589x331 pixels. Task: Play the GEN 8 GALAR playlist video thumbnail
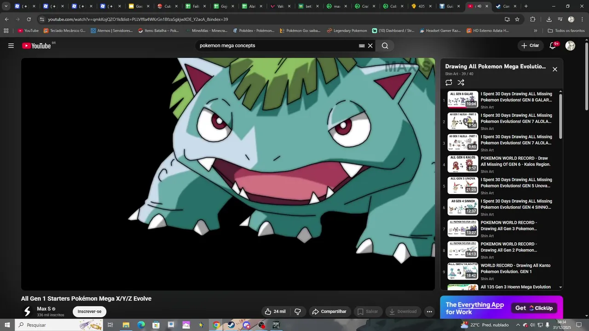pyautogui.click(x=463, y=99)
